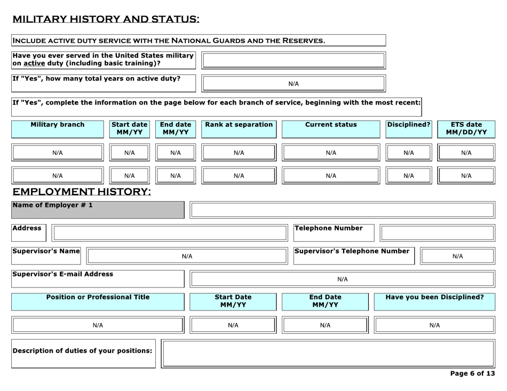Click the Name of Employer # 1 input field
This screenshot has height=391, width=507.
tap(342, 210)
